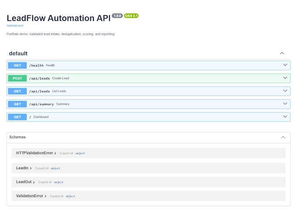The image size is (297, 215).
Task: Click the 'default' tag heading
Action: click(x=18, y=54)
